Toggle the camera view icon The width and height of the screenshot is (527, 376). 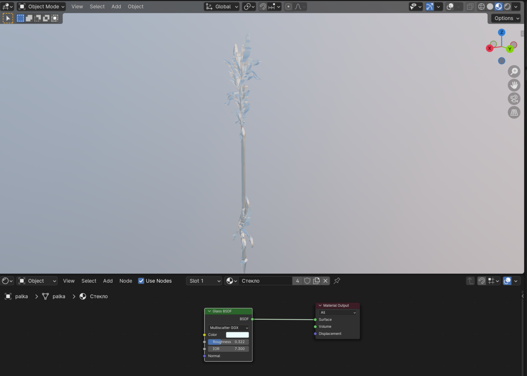click(514, 99)
